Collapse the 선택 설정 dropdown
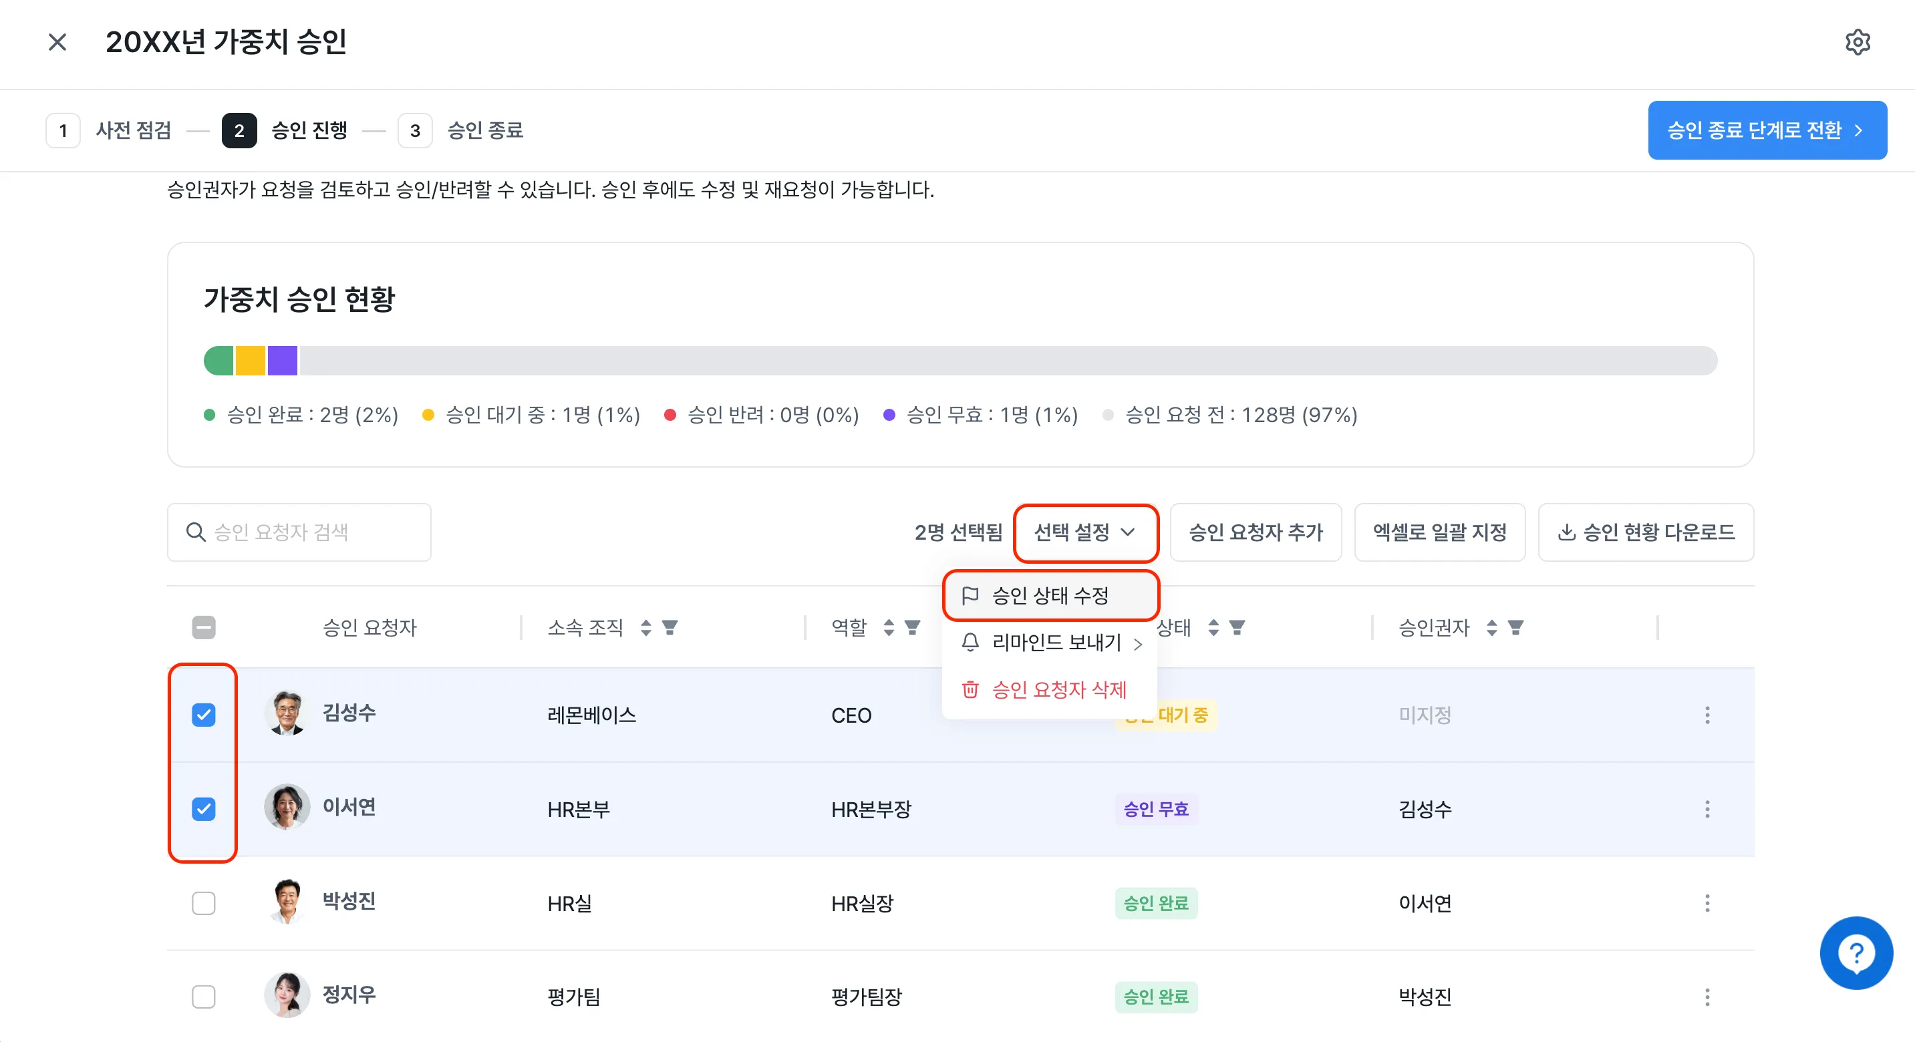Screen dimensions: 1915x1042 click(1085, 532)
